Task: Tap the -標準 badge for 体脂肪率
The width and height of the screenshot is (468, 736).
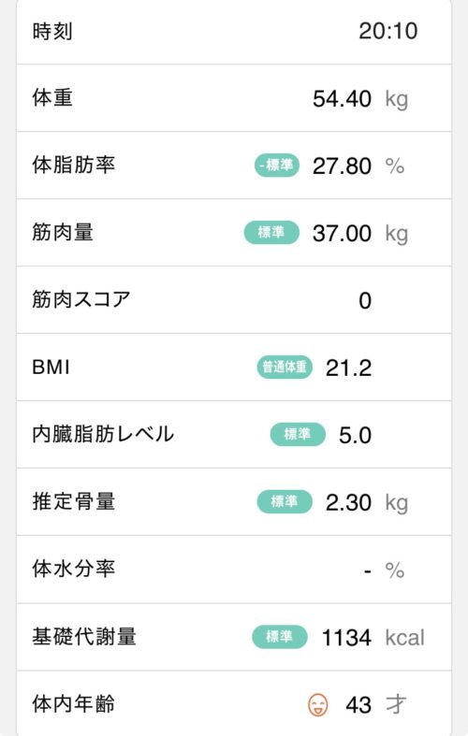Action: tap(277, 166)
